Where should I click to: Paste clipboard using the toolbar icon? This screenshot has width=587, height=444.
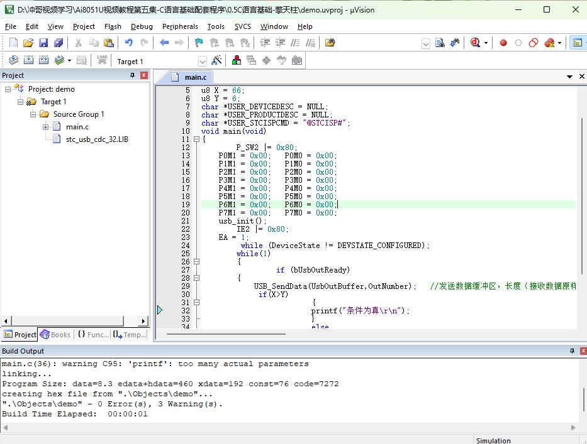pyautogui.click(x=109, y=43)
